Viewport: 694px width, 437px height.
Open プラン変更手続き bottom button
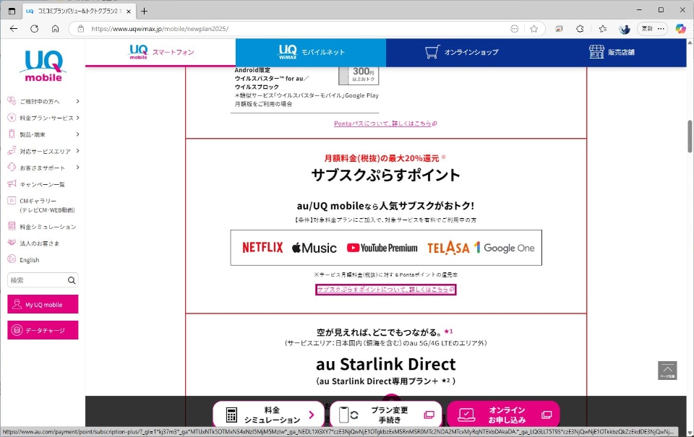tap(385, 415)
